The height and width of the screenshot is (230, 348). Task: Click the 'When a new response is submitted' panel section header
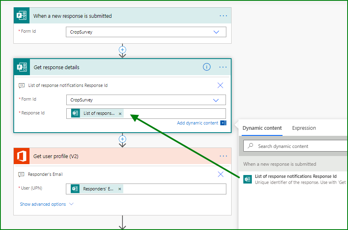pos(293,164)
